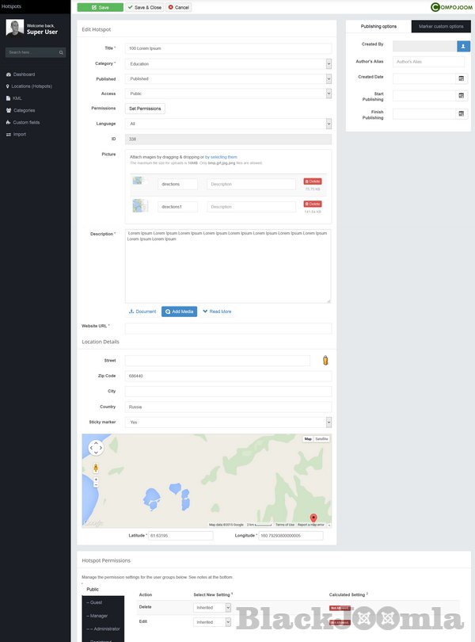Expand the Category dropdown
This screenshot has height=642, width=475.
(x=228, y=63)
